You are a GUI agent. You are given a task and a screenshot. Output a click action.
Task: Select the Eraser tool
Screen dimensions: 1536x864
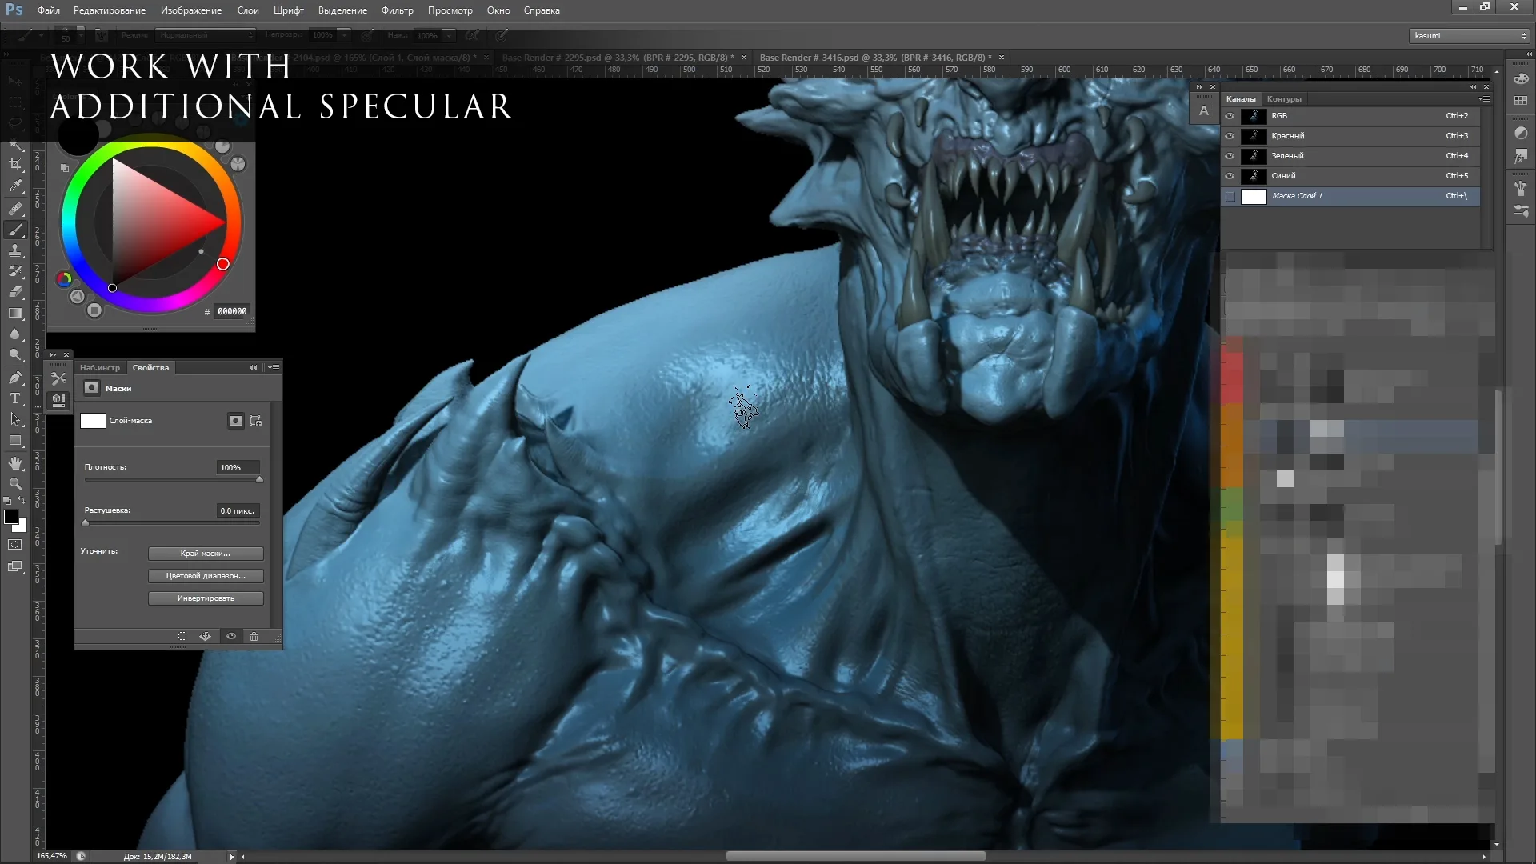coord(16,292)
